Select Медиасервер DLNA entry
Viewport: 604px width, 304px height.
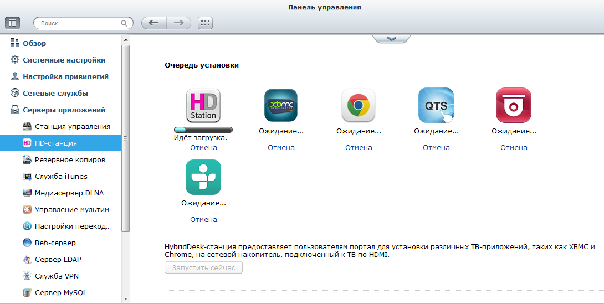69,193
